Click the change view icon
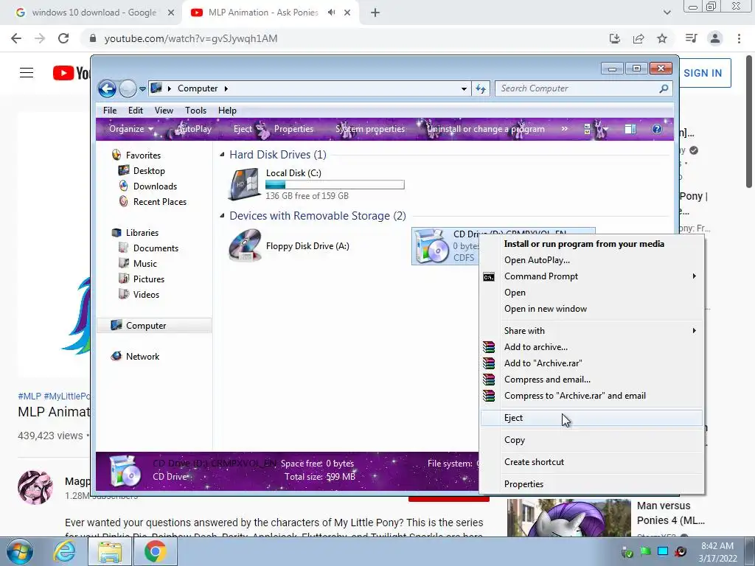 coord(588,129)
